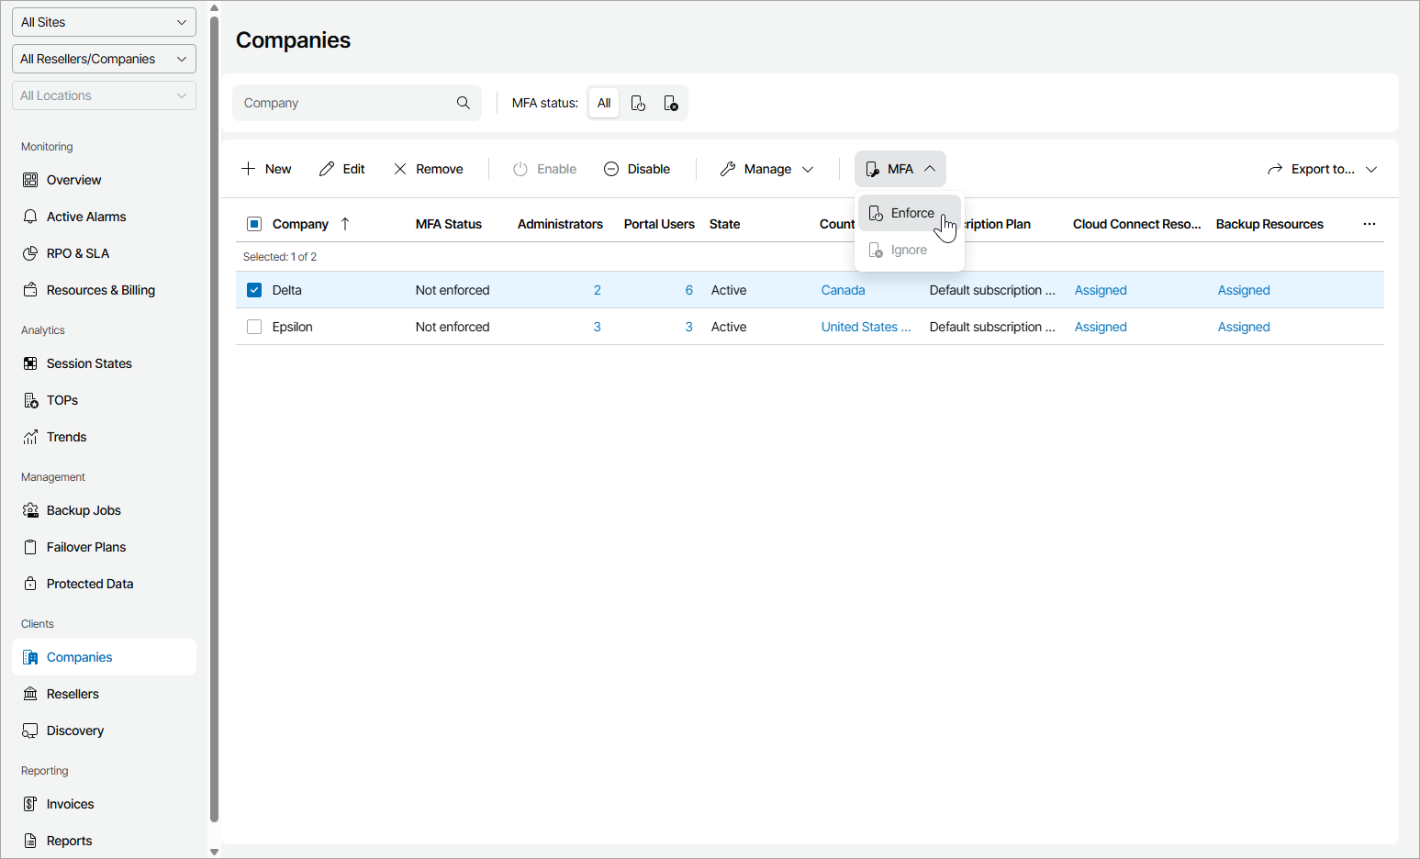Expand the Export to dropdown
This screenshot has height=859, width=1420.
pos(1322,169)
